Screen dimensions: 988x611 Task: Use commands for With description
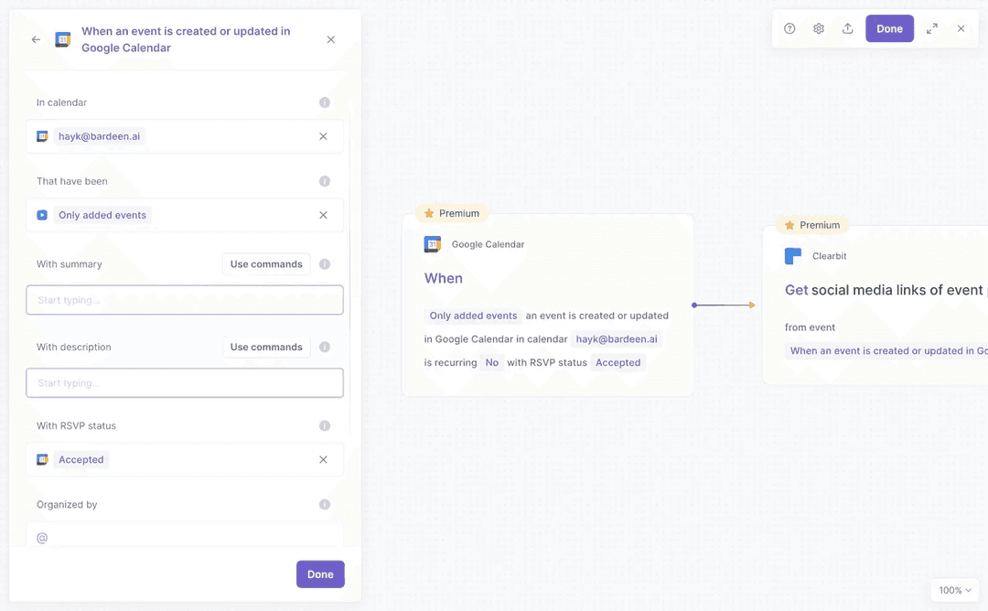coord(266,347)
